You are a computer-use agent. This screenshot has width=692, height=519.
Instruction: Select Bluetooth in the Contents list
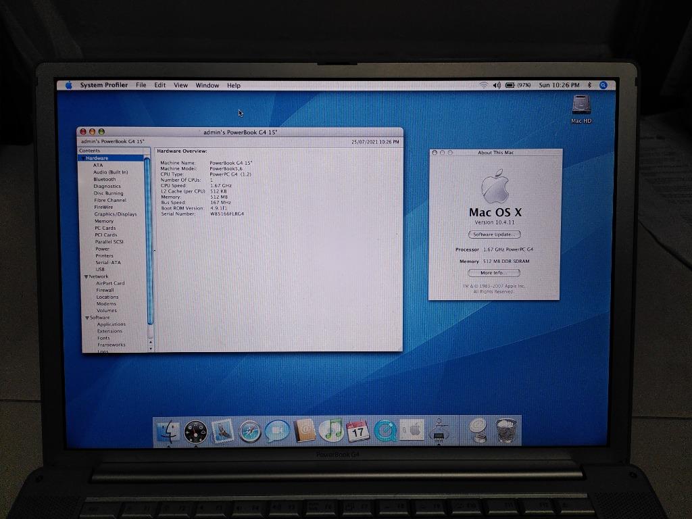[105, 179]
